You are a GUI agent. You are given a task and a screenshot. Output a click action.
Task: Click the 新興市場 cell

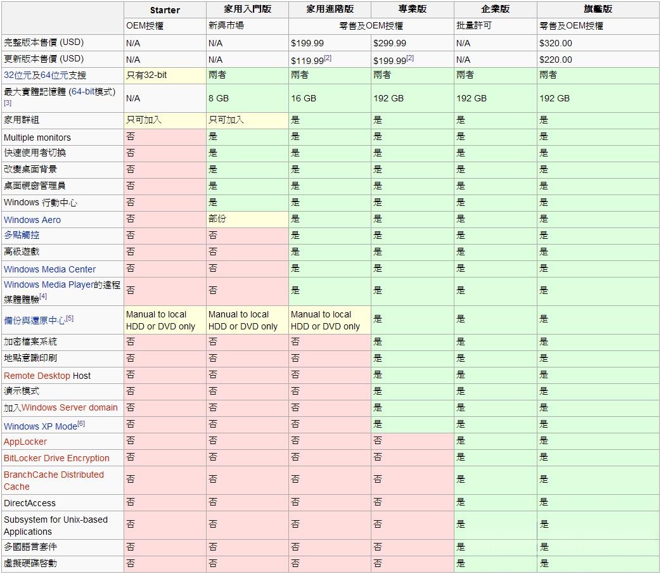tap(247, 26)
